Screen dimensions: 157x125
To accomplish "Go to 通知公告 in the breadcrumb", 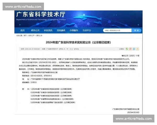I will [39, 35].
